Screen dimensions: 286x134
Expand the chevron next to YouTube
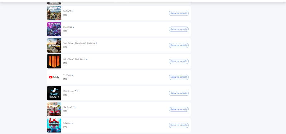(72, 75)
